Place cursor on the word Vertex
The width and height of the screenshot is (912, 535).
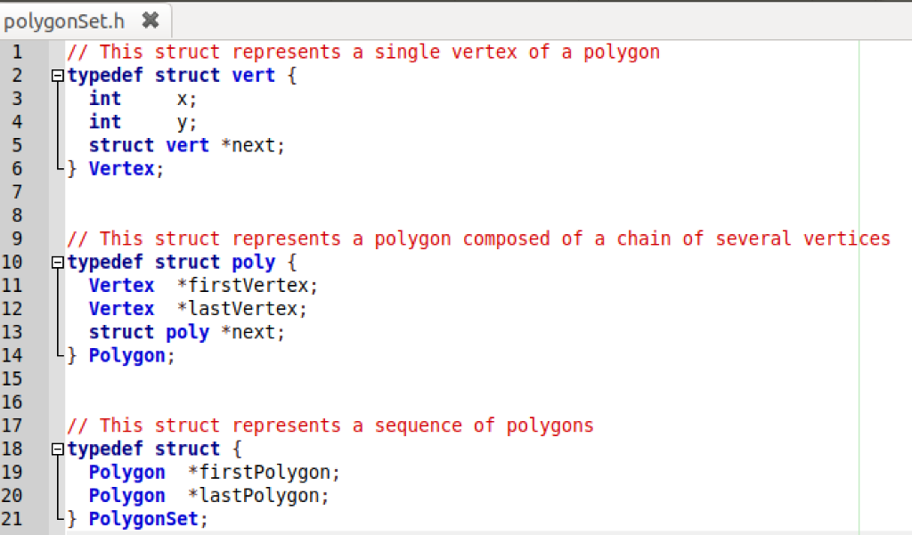click(x=122, y=168)
